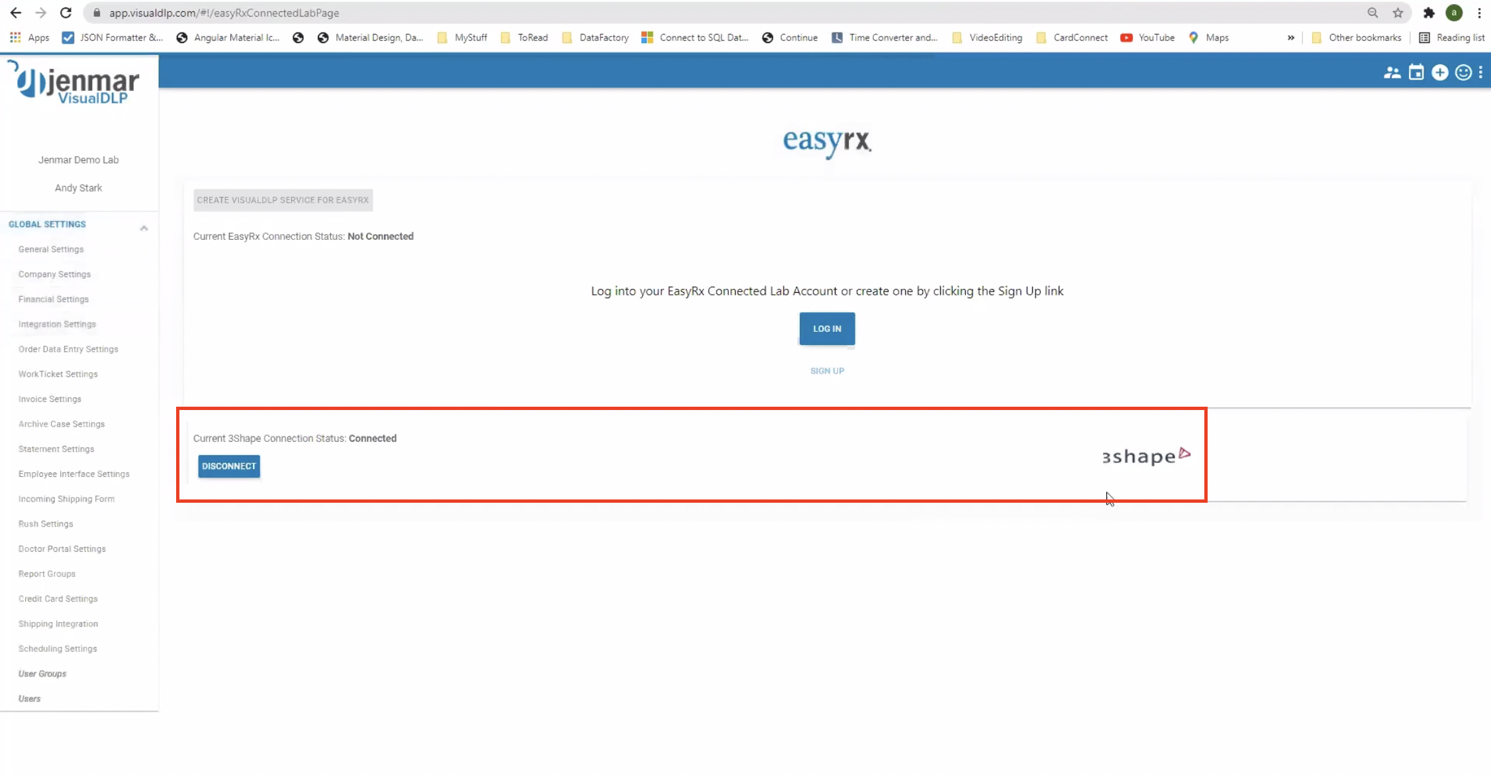Open Rush Settings
1491x775 pixels.
pyautogui.click(x=46, y=524)
